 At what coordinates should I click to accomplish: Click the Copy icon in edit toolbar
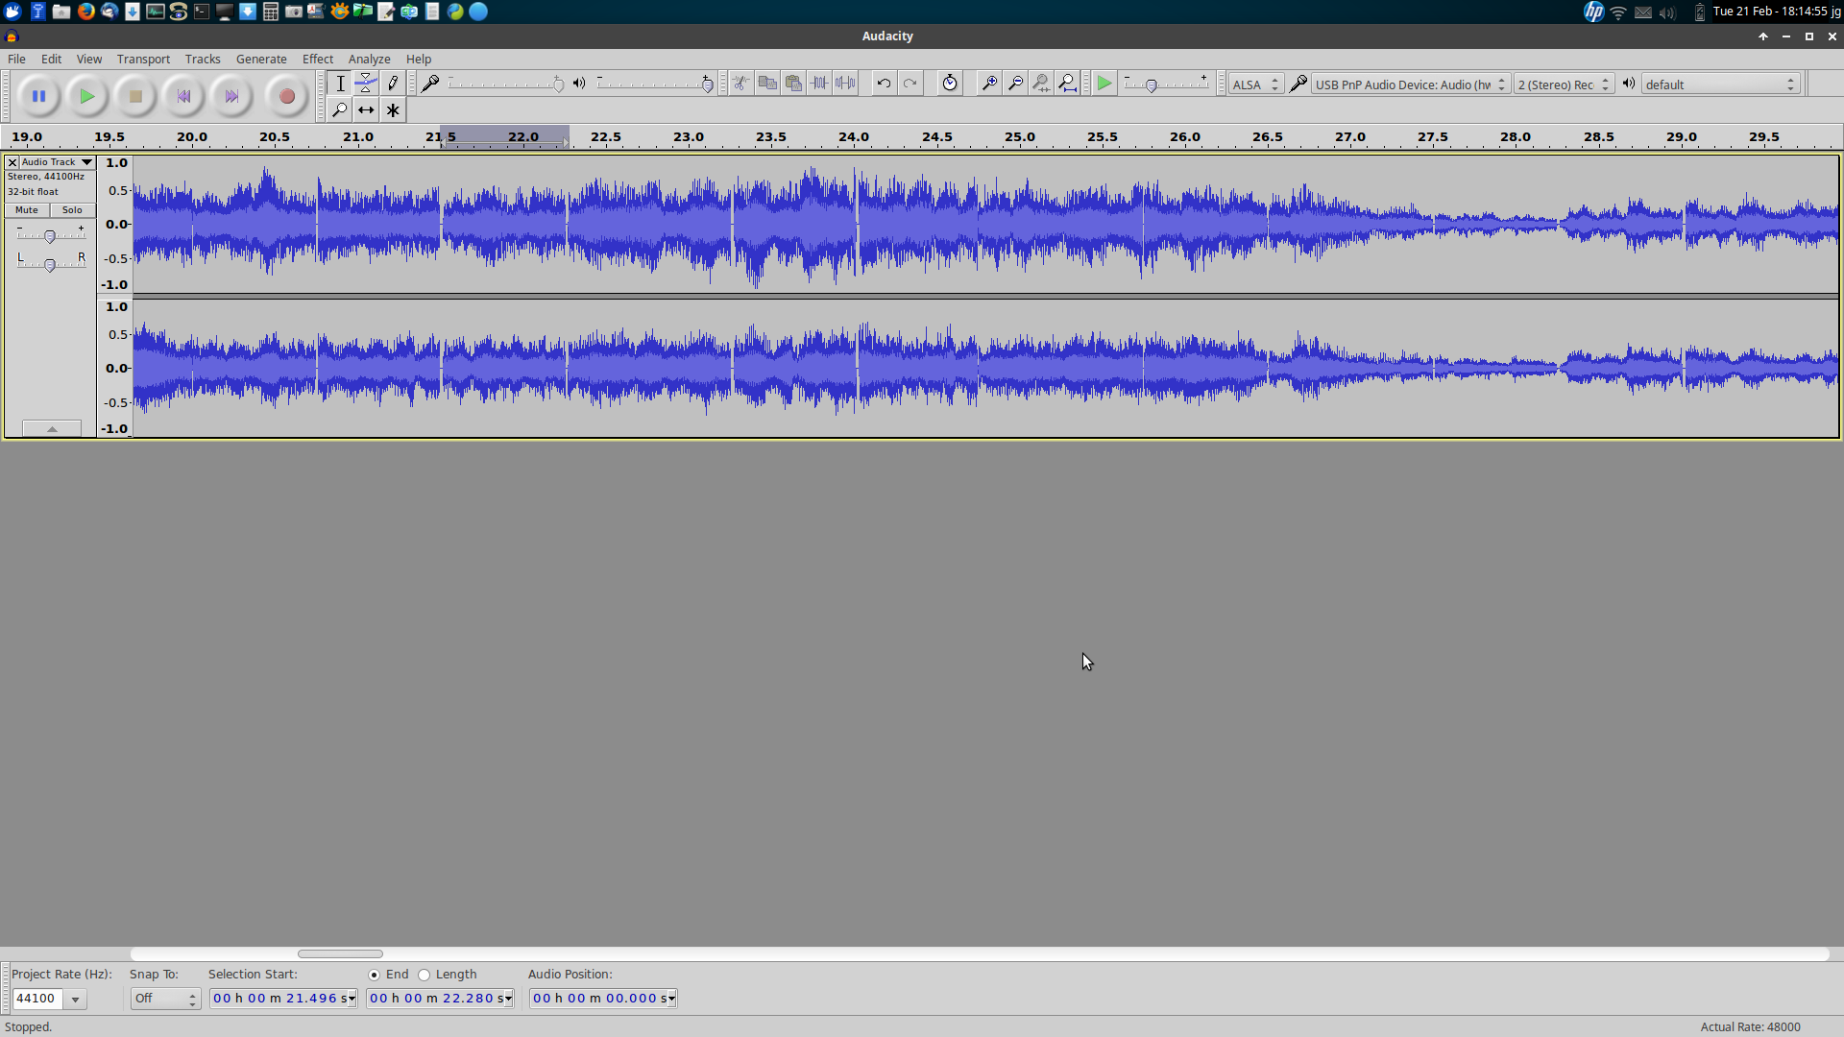767,84
